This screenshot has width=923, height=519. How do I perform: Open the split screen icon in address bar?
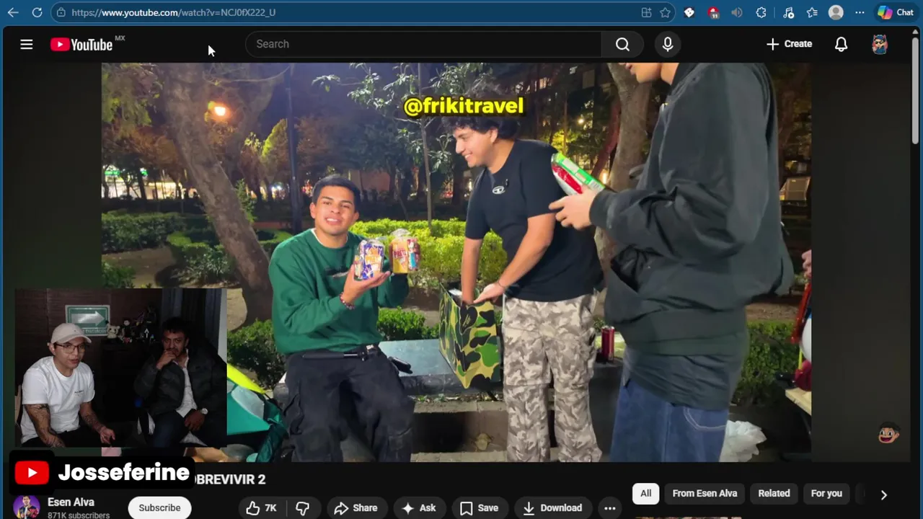[646, 12]
